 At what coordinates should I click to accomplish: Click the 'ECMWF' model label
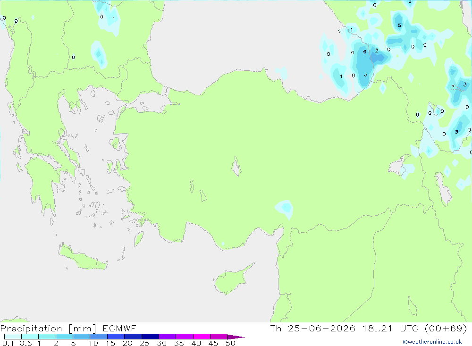click(119, 328)
